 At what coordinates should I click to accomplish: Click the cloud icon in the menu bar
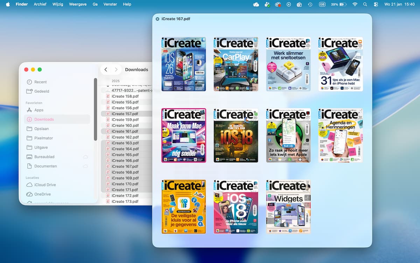(x=256, y=4)
